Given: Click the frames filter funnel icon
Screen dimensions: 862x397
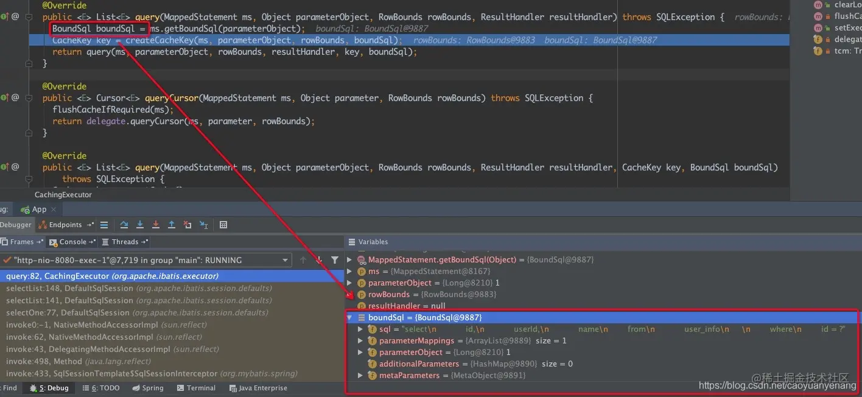Looking at the screenshot, I should [x=334, y=260].
